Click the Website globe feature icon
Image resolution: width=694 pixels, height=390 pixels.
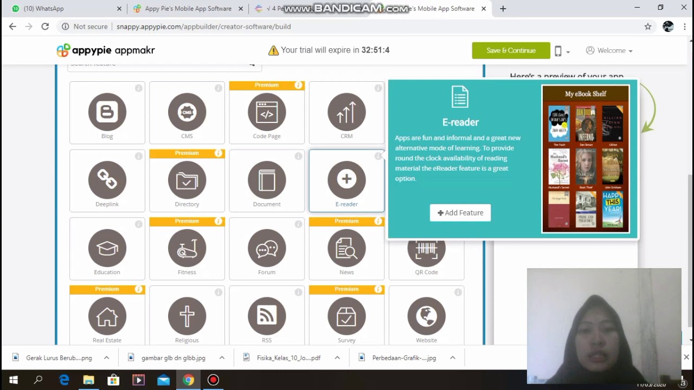(x=426, y=316)
